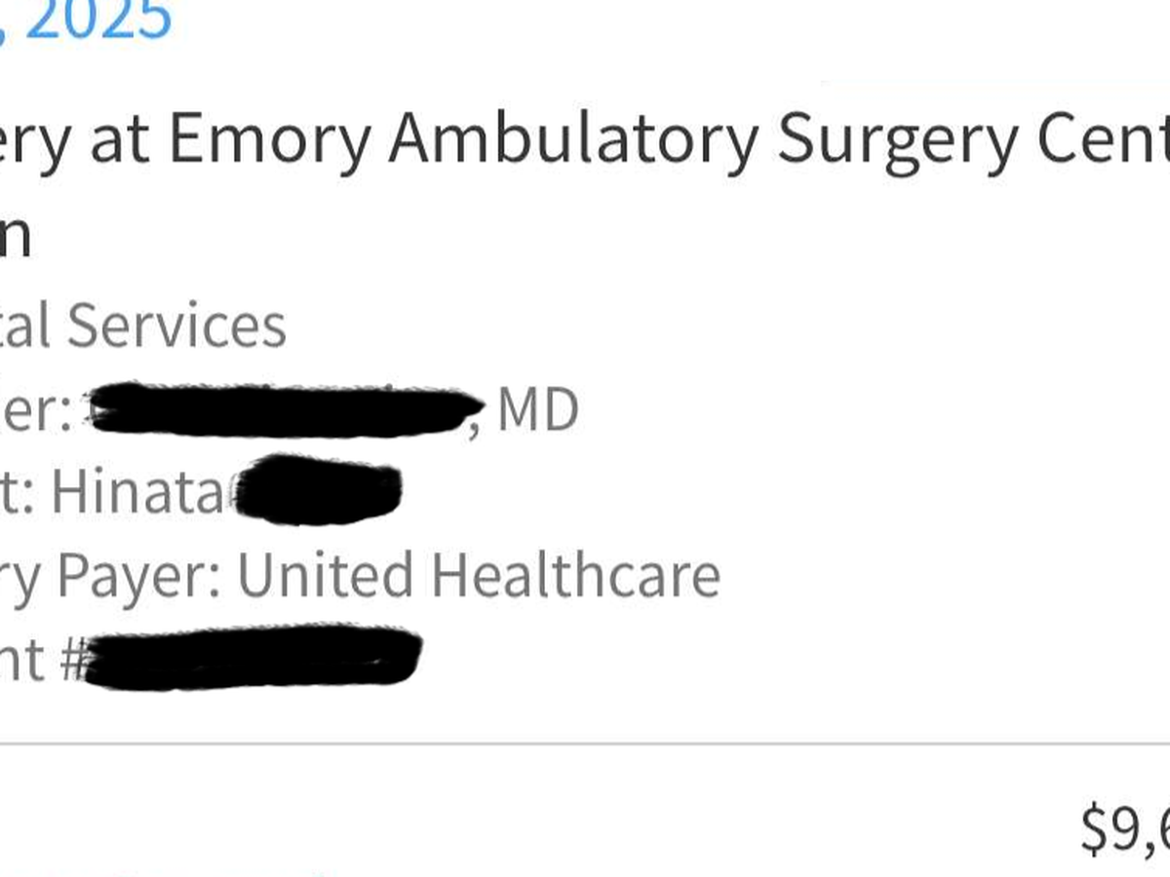Viewport: 1170px width, 877px height.
Task: Click the United Healthcare payer name
Action: (478, 575)
